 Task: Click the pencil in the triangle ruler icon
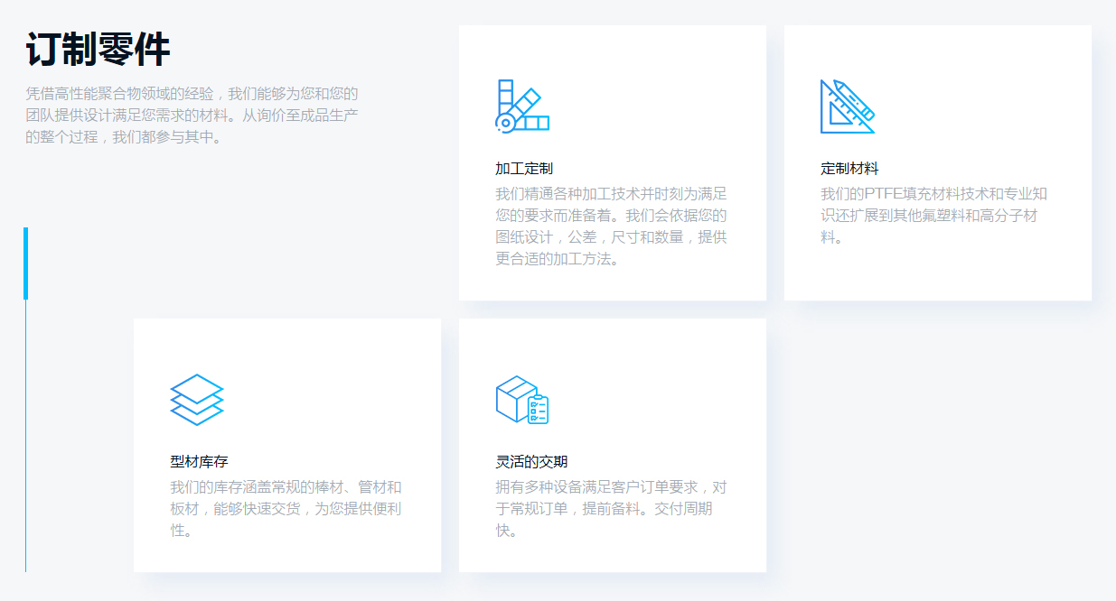(x=855, y=100)
